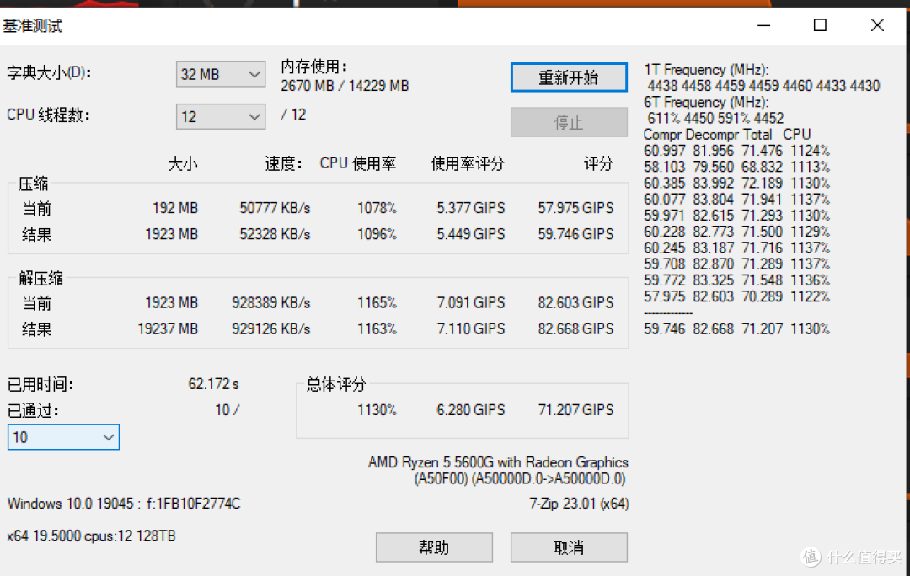The width and height of the screenshot is (910, 576).
Task: Click the Windows 10.0 19045 build text
Action: (x=123, y=504)
